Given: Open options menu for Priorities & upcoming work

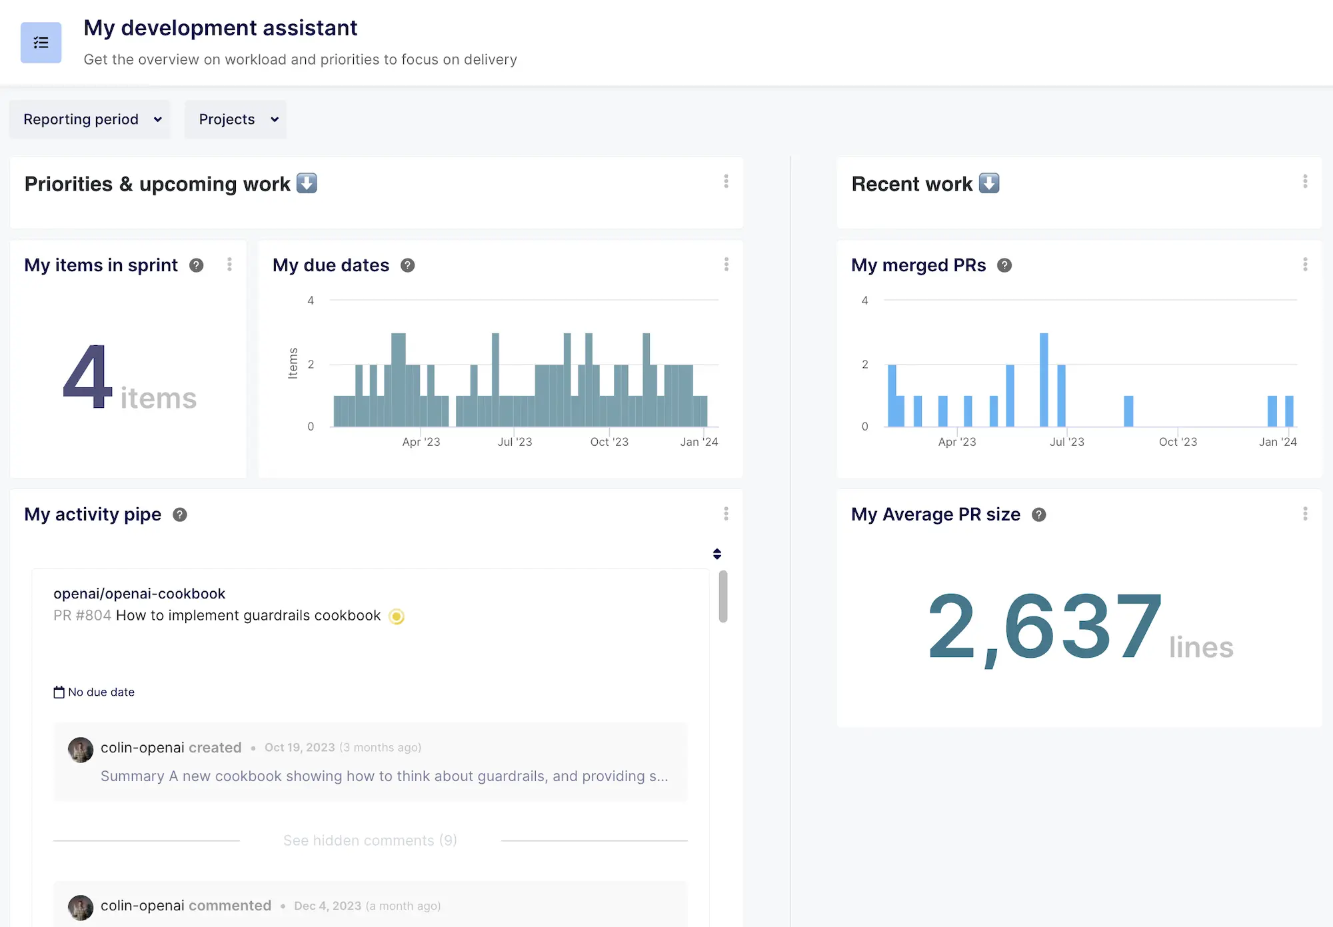Looking at the screenshot, I should point(726,182).
